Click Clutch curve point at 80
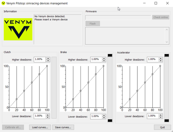Screen dimensions: 173x132 click(39, 74)
